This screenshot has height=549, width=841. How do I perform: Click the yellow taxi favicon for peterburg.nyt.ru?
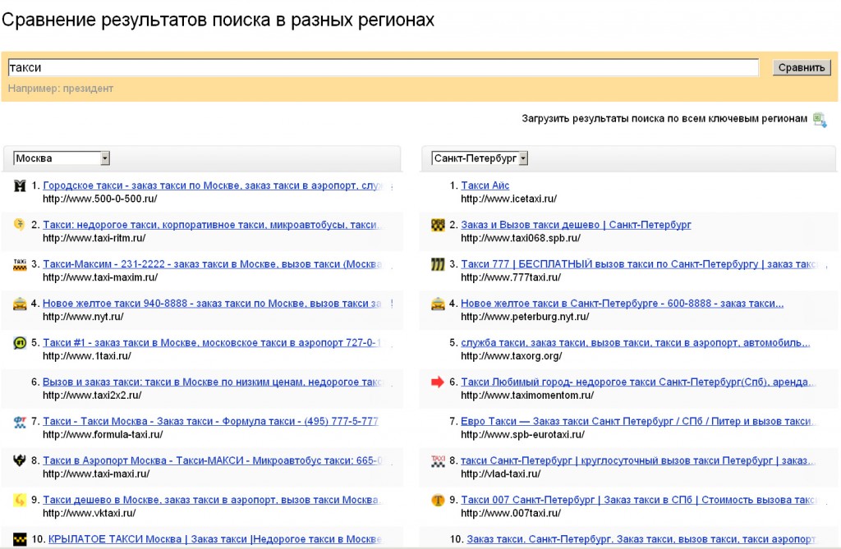coord(439,304)
